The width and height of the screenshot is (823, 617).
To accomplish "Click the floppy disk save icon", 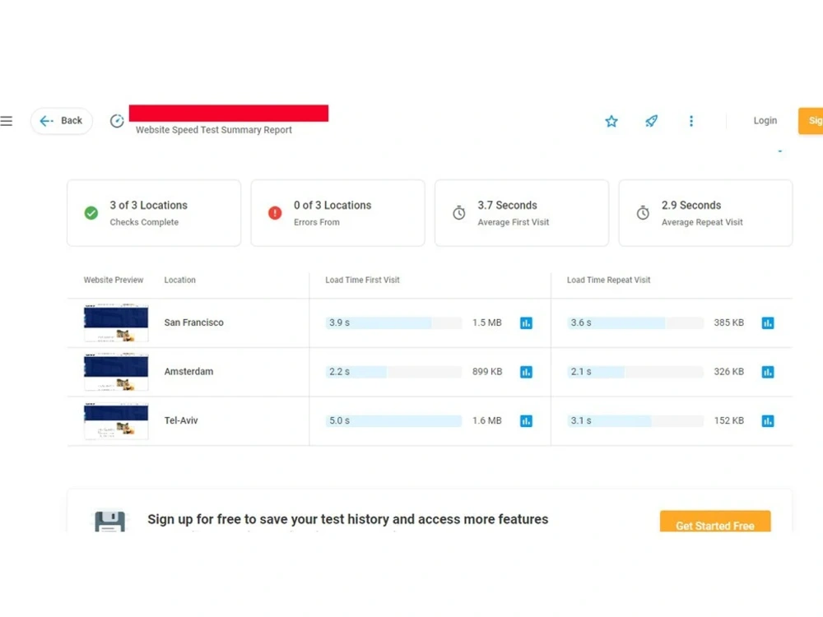I will 110,521.
